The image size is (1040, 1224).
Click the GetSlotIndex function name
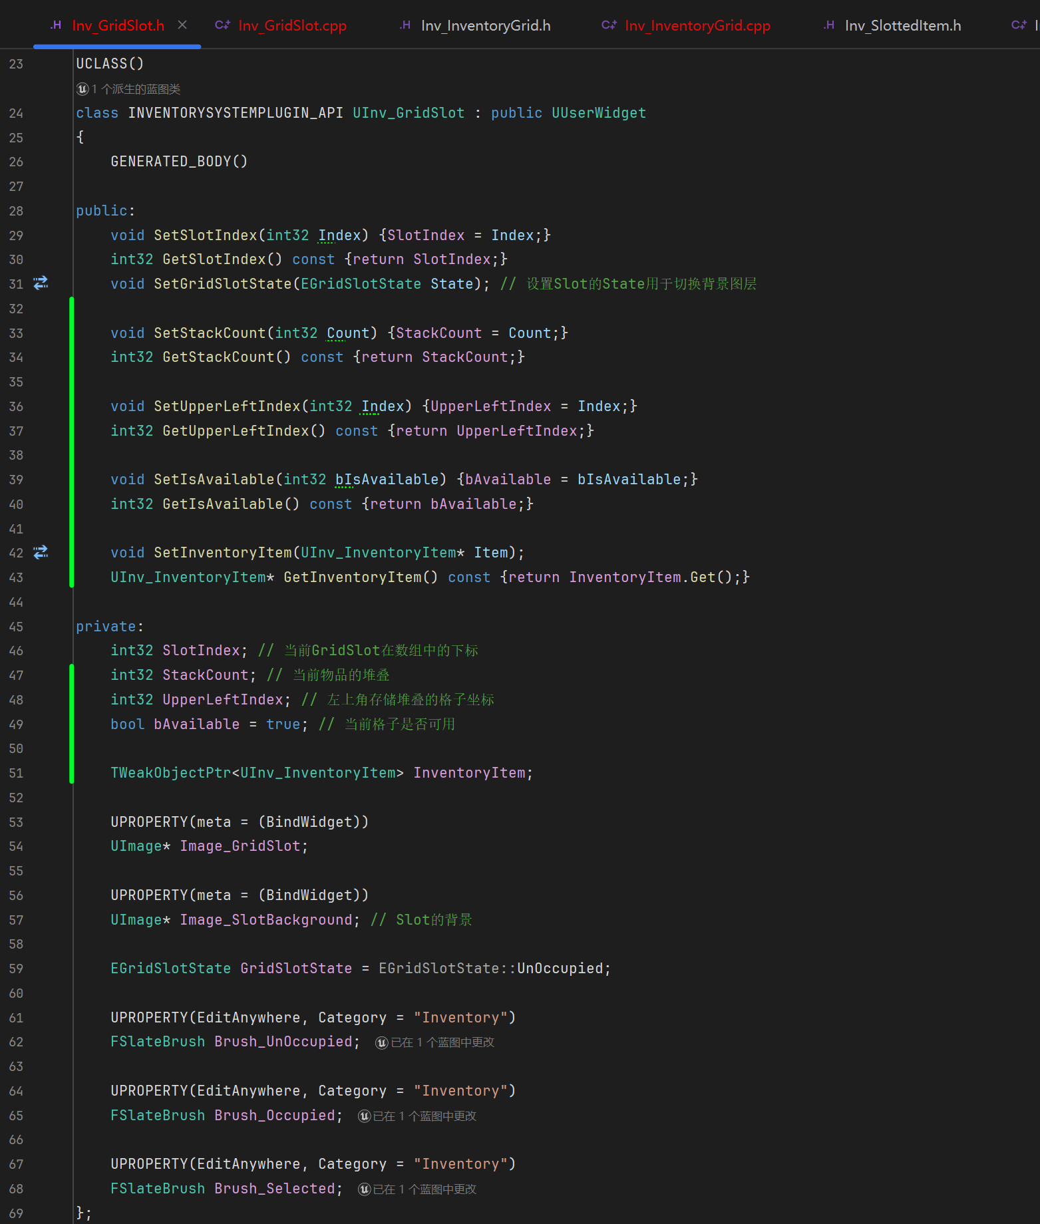(214, 259)
